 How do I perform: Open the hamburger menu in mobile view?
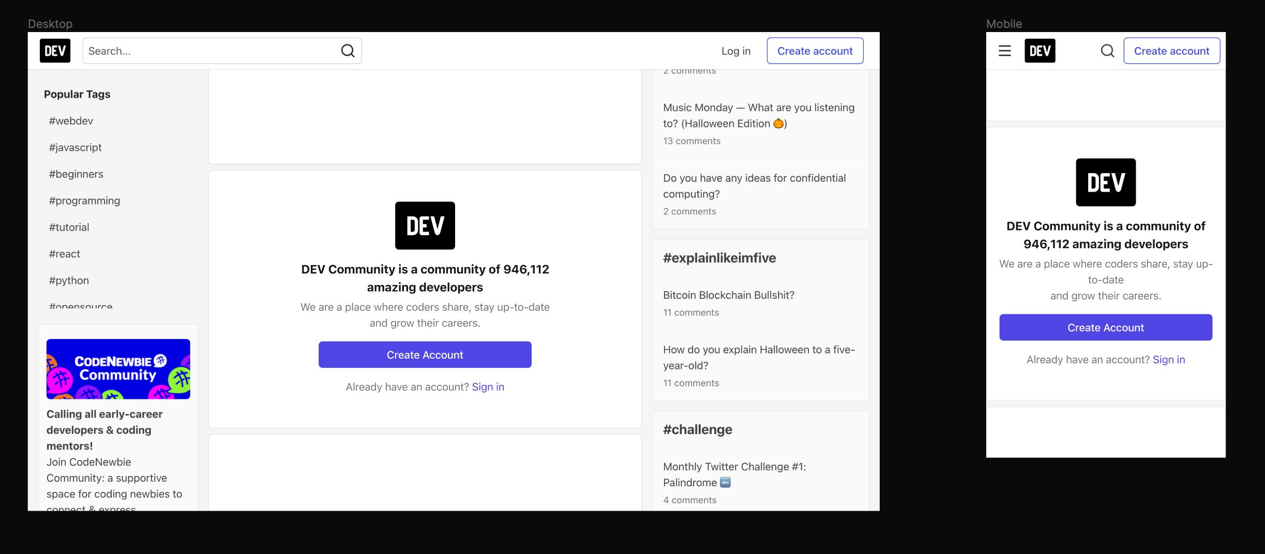[1004, 51]
